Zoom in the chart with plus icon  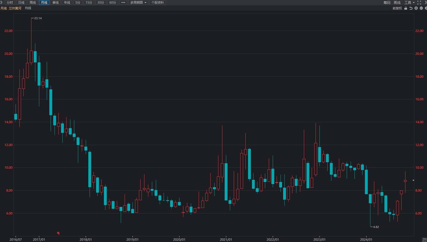(416, 8)
